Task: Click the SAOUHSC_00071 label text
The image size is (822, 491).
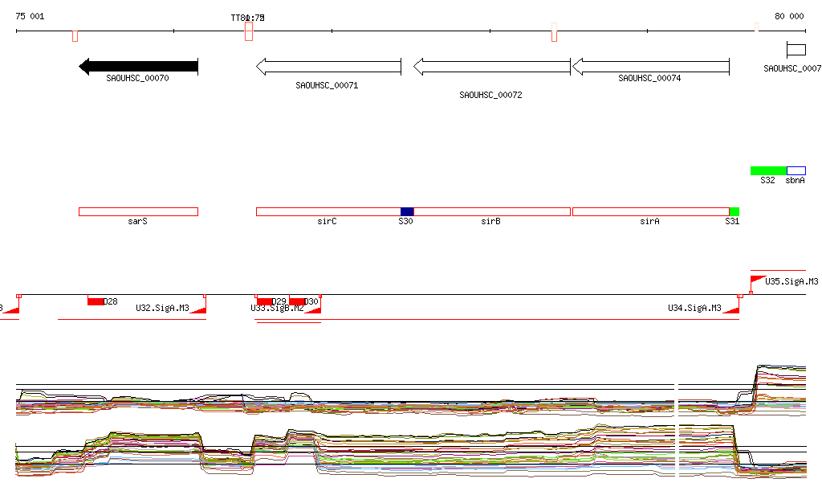Action: pos(328,85)
